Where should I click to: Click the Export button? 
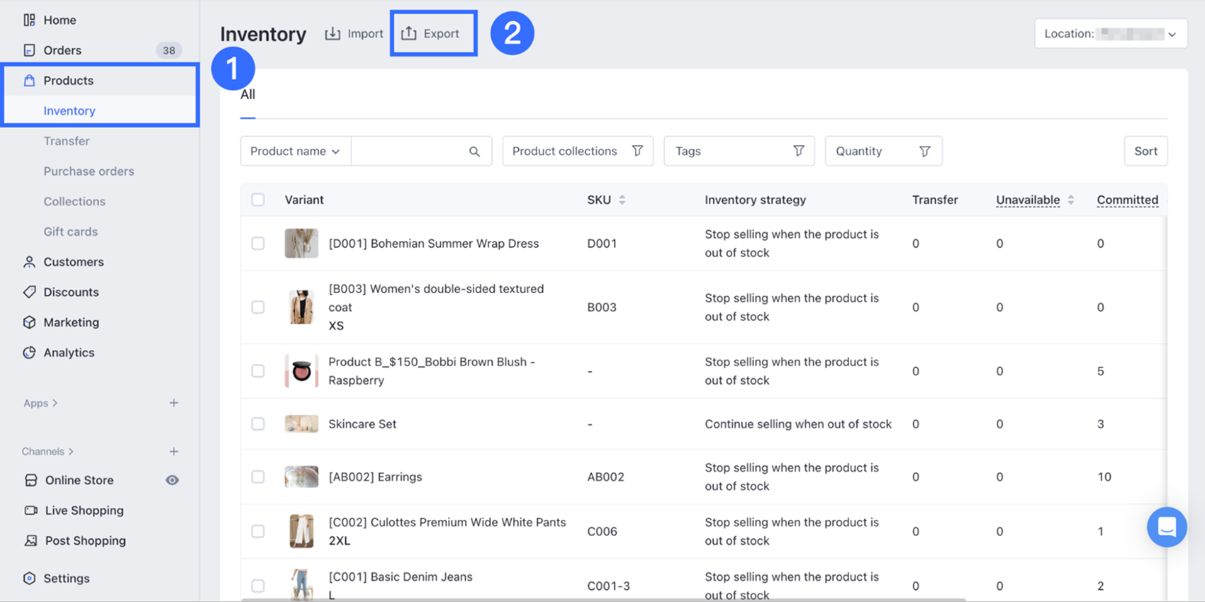433,33
